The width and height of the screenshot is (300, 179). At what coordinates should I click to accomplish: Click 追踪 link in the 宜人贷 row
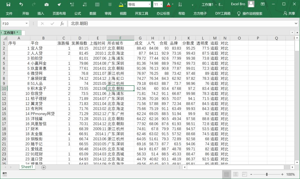tap(214, 48)
